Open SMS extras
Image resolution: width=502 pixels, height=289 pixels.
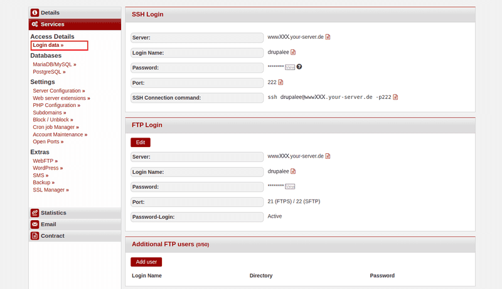coord(41,175)
